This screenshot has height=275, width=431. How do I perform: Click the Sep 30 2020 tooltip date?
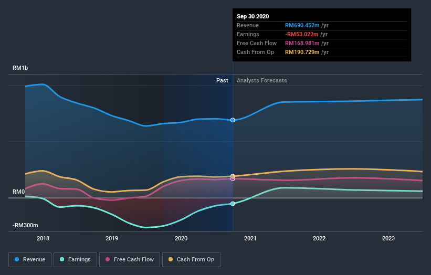tap(253, 16)
